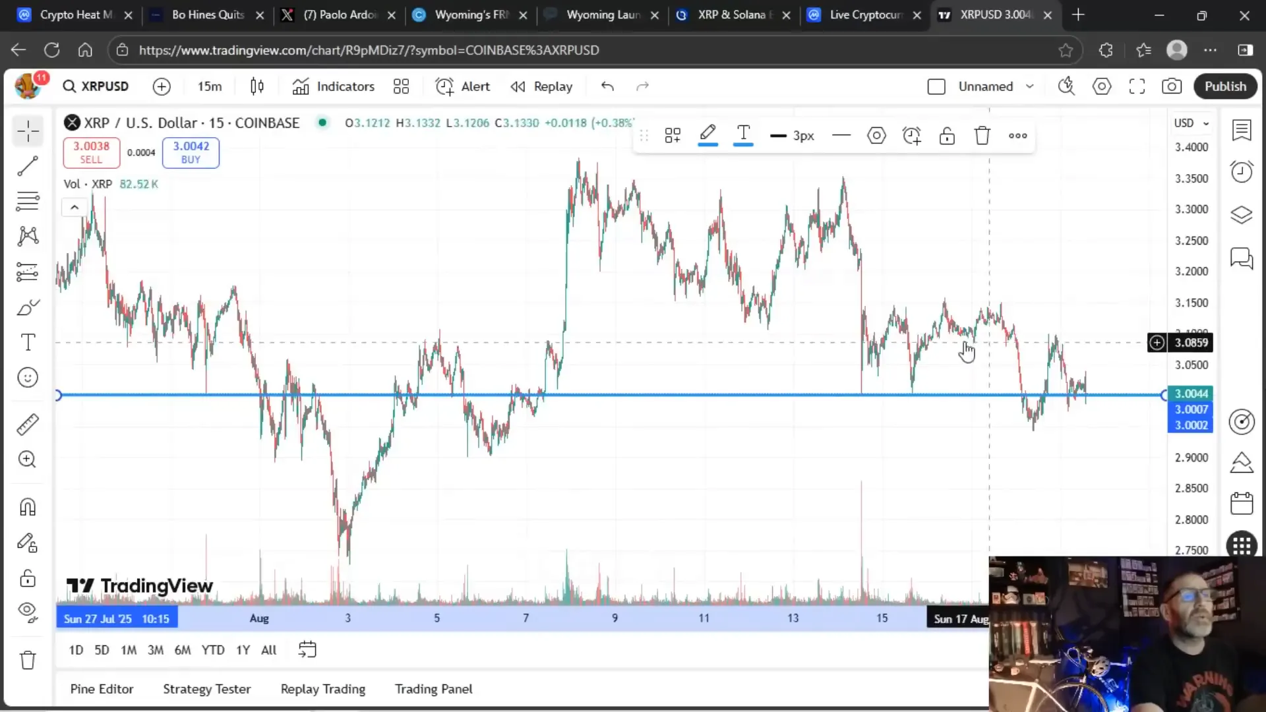Create an Alert

click(x=463, y=86)
